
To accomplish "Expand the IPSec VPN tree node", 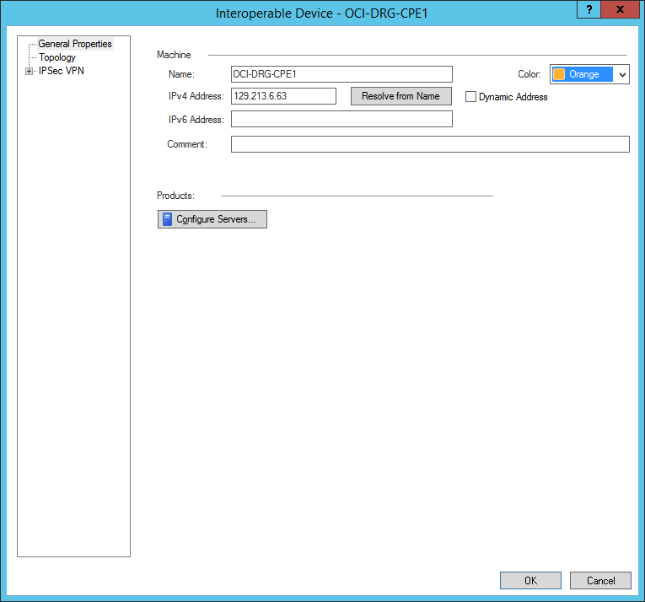I will point(30,71).
